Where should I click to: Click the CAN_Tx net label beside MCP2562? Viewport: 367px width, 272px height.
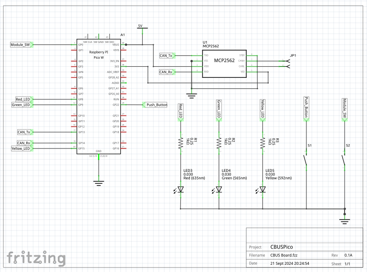click(x=168, y=56)
